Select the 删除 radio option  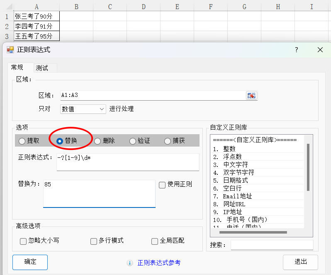click(97, 141)
